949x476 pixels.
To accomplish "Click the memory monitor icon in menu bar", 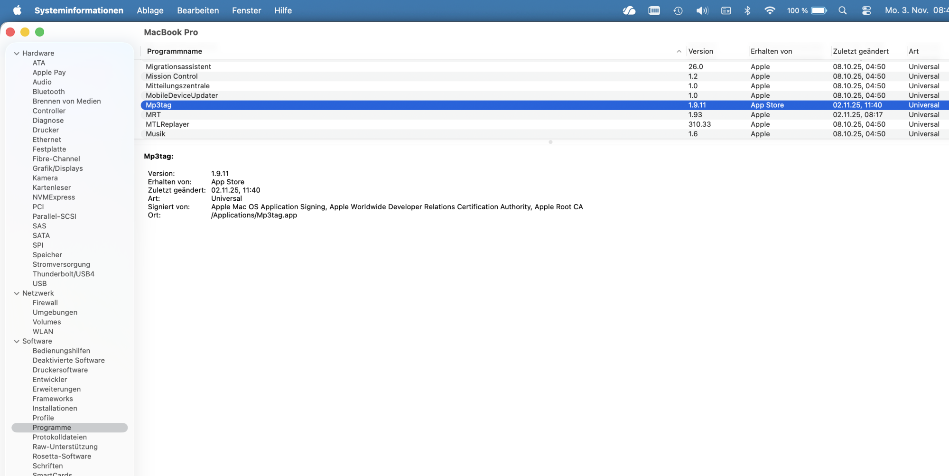I will 654,10.
